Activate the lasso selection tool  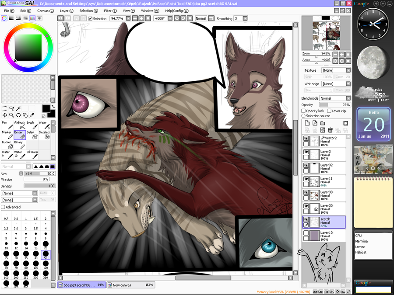coord(11,108)
